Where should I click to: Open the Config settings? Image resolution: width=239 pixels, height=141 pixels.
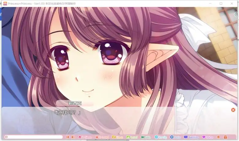[161, 137]
